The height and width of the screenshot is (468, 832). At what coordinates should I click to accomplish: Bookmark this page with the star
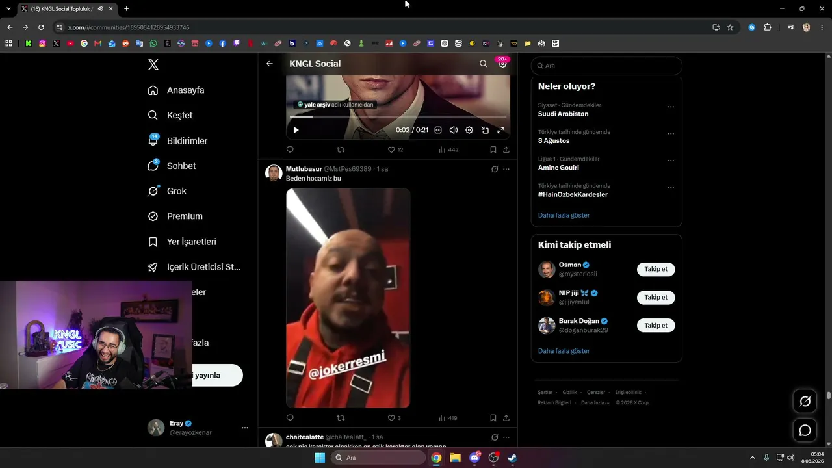(730, 27)
